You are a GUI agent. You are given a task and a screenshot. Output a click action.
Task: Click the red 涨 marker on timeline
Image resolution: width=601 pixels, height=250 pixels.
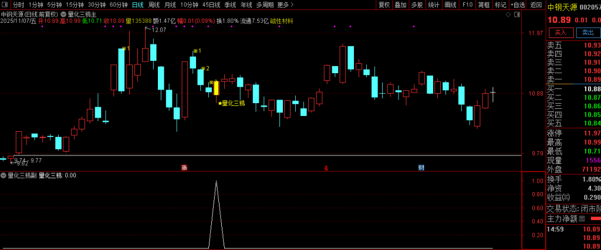[x=184, y=167]
